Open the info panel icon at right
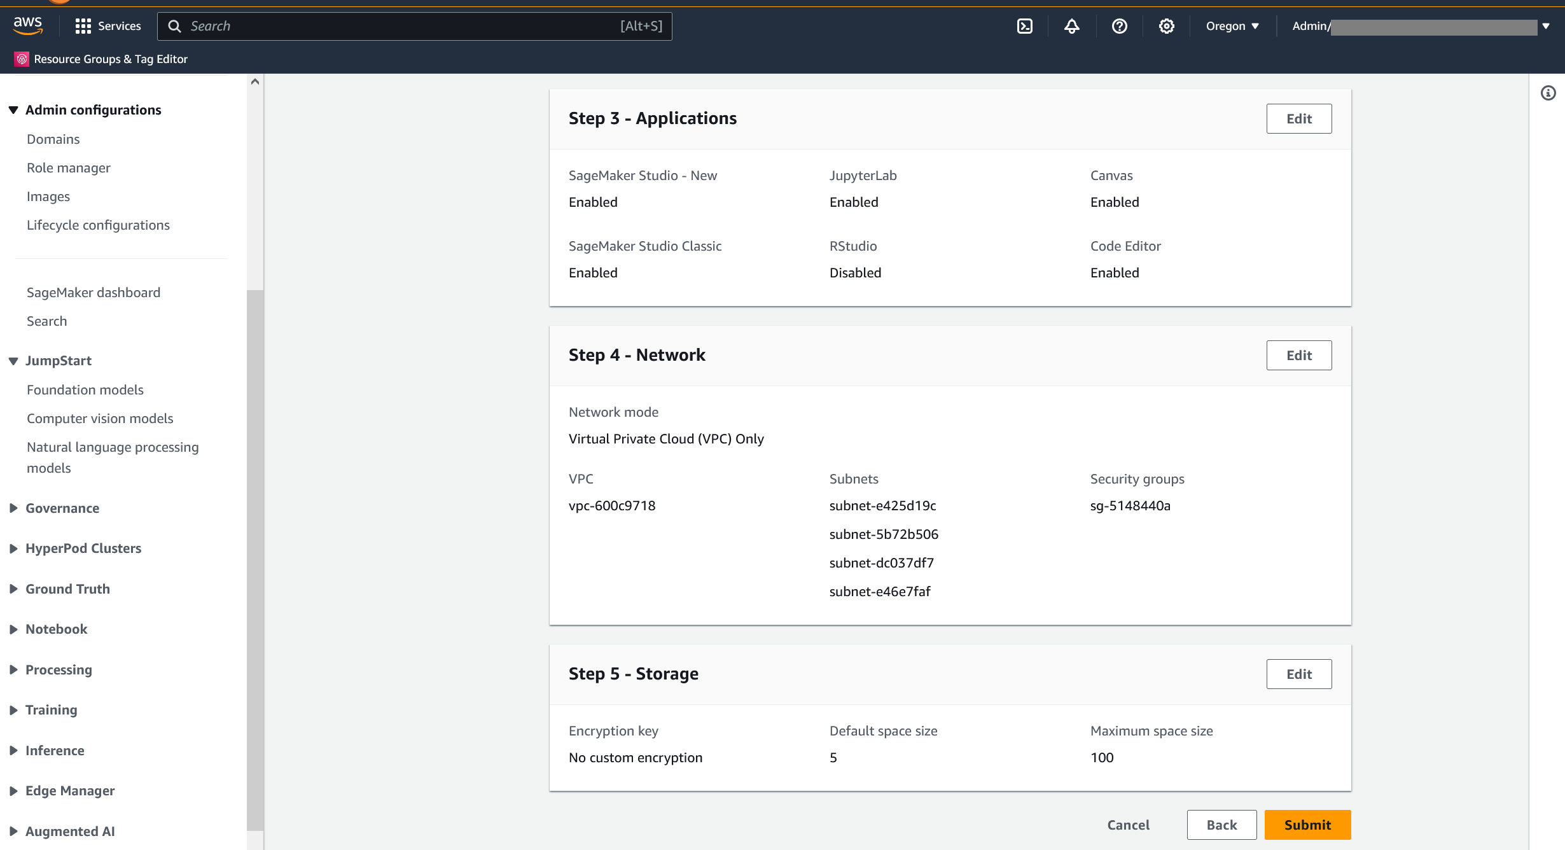 (x=1548, y=94)
